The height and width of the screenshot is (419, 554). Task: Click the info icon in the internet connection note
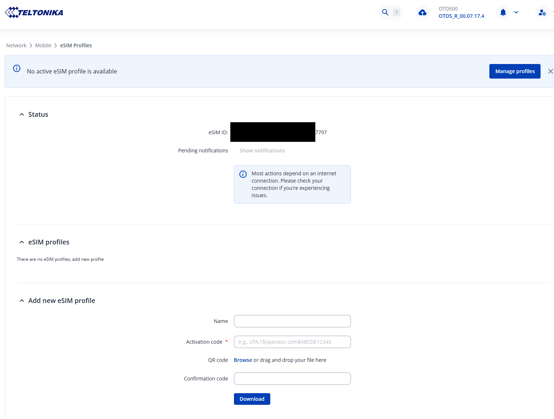pyautogui.click(x=243, y=174)
